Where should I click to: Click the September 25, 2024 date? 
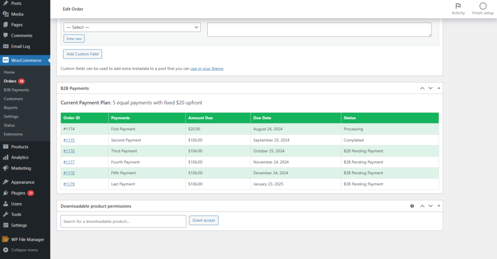(x=271, y=140)
